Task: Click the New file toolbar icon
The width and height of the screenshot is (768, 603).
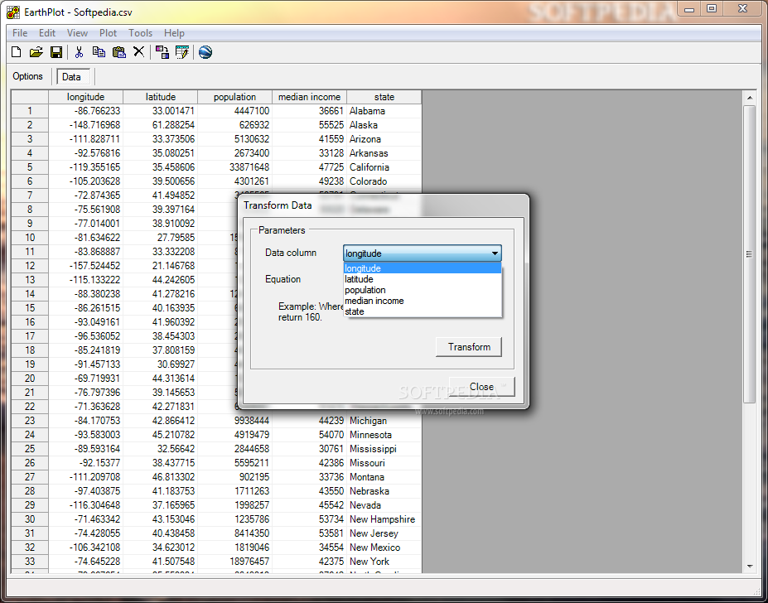Action: tap(17, 52)
